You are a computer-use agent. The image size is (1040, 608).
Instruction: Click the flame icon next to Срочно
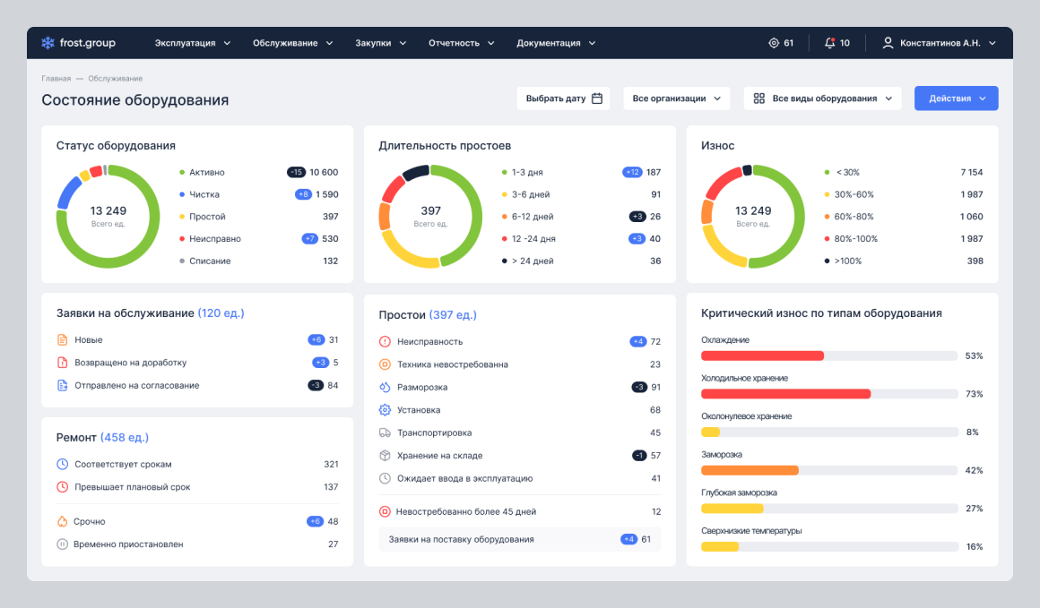click(x=63, y=521)
